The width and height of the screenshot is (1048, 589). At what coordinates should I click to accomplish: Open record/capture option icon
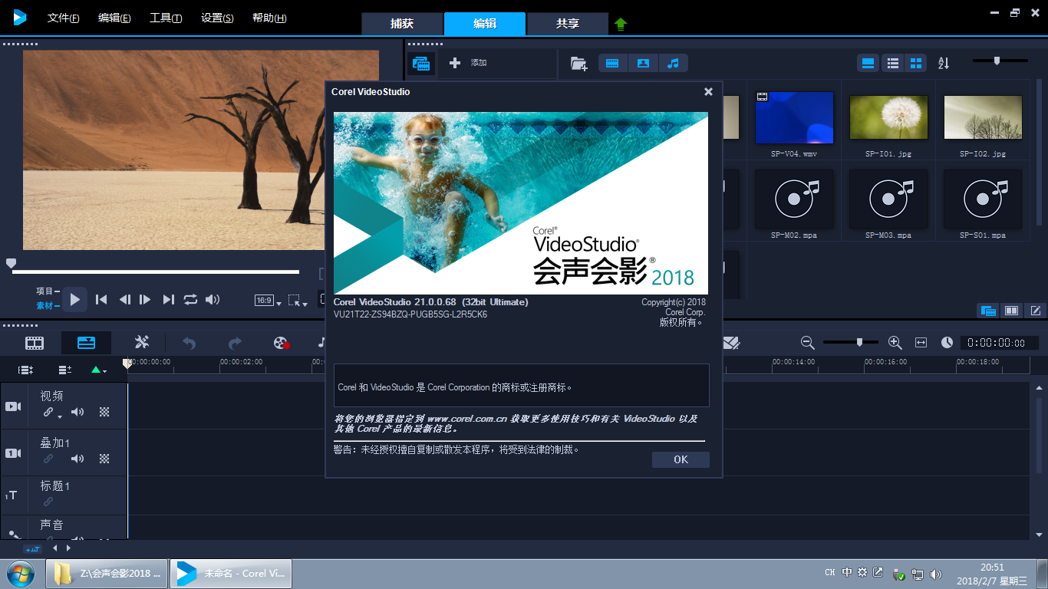(282, 343)
